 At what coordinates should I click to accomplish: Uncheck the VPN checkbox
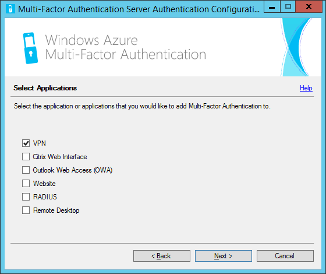coord(26,143)
